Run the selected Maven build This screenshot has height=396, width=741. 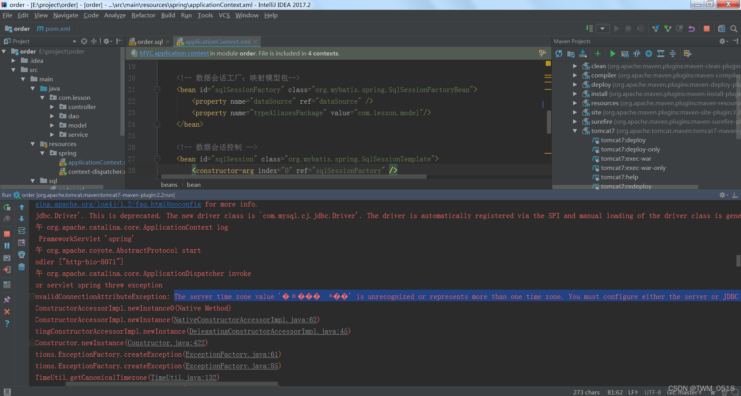point(612,54)
